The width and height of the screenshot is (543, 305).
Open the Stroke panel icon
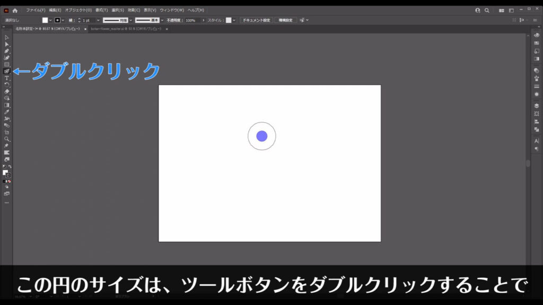(x=537, y=86)
